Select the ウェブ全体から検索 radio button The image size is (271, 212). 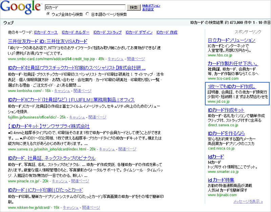click(48, 14)
